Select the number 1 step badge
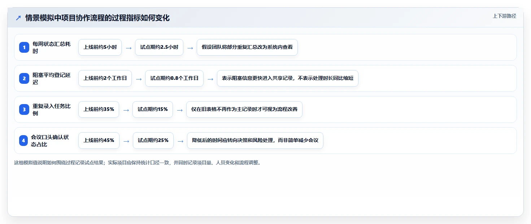The width and height of the screenshot is (531, 224). click(24, 47)
